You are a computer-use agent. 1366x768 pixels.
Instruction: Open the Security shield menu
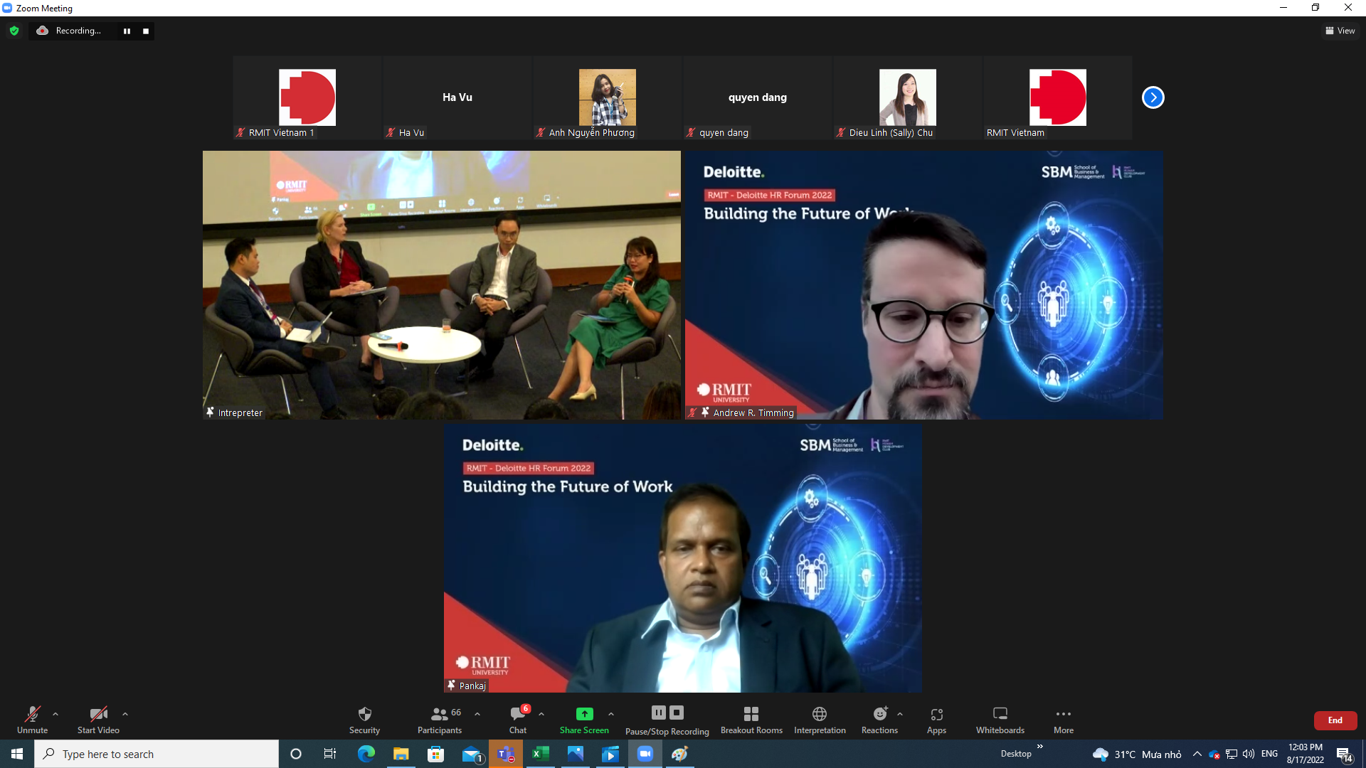tap(364, 720)
